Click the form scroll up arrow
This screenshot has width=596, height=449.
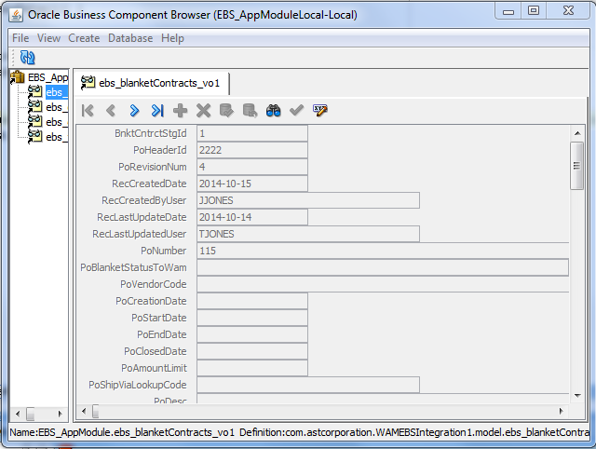577,133
